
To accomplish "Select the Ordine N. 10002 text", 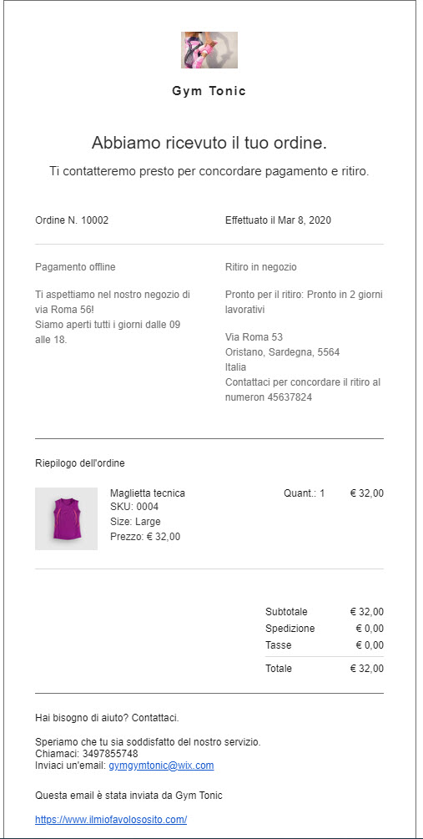I will click(x=72, y=220).
